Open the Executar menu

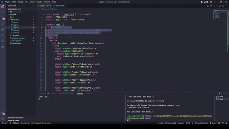[x=39, y=2]
